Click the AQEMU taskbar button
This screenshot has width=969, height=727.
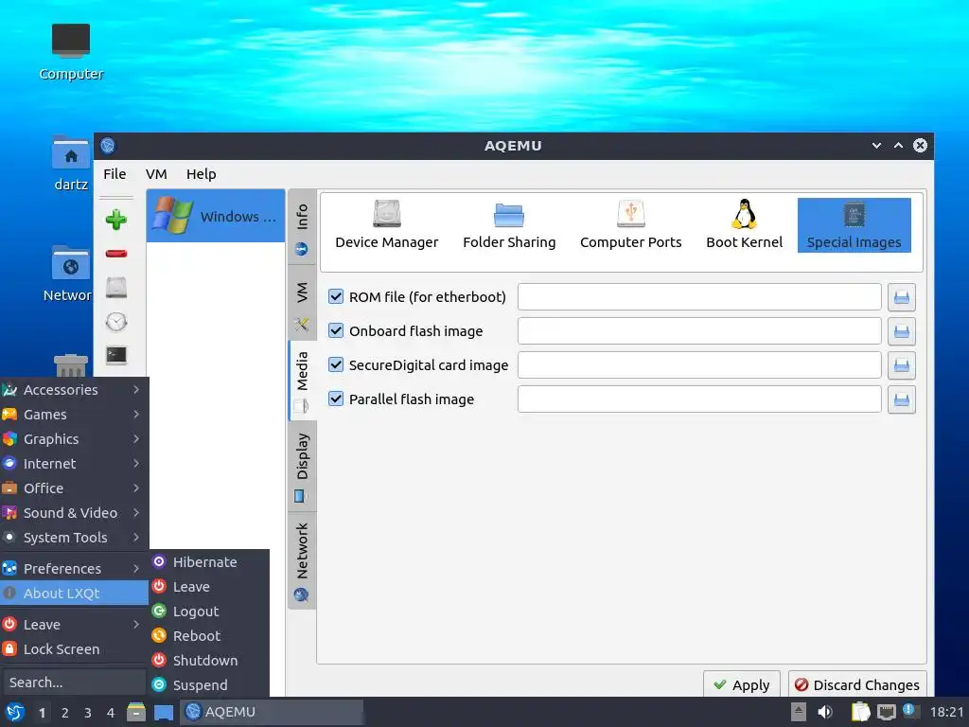pos(272,712)
